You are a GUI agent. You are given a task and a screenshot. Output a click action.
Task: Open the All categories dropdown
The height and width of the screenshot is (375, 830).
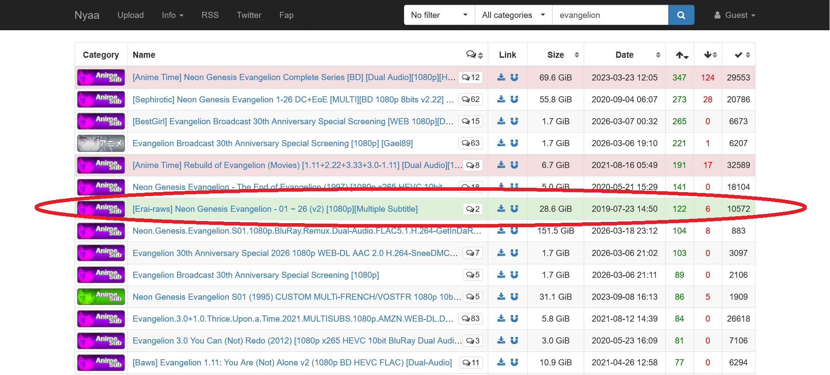click(514, 15)
